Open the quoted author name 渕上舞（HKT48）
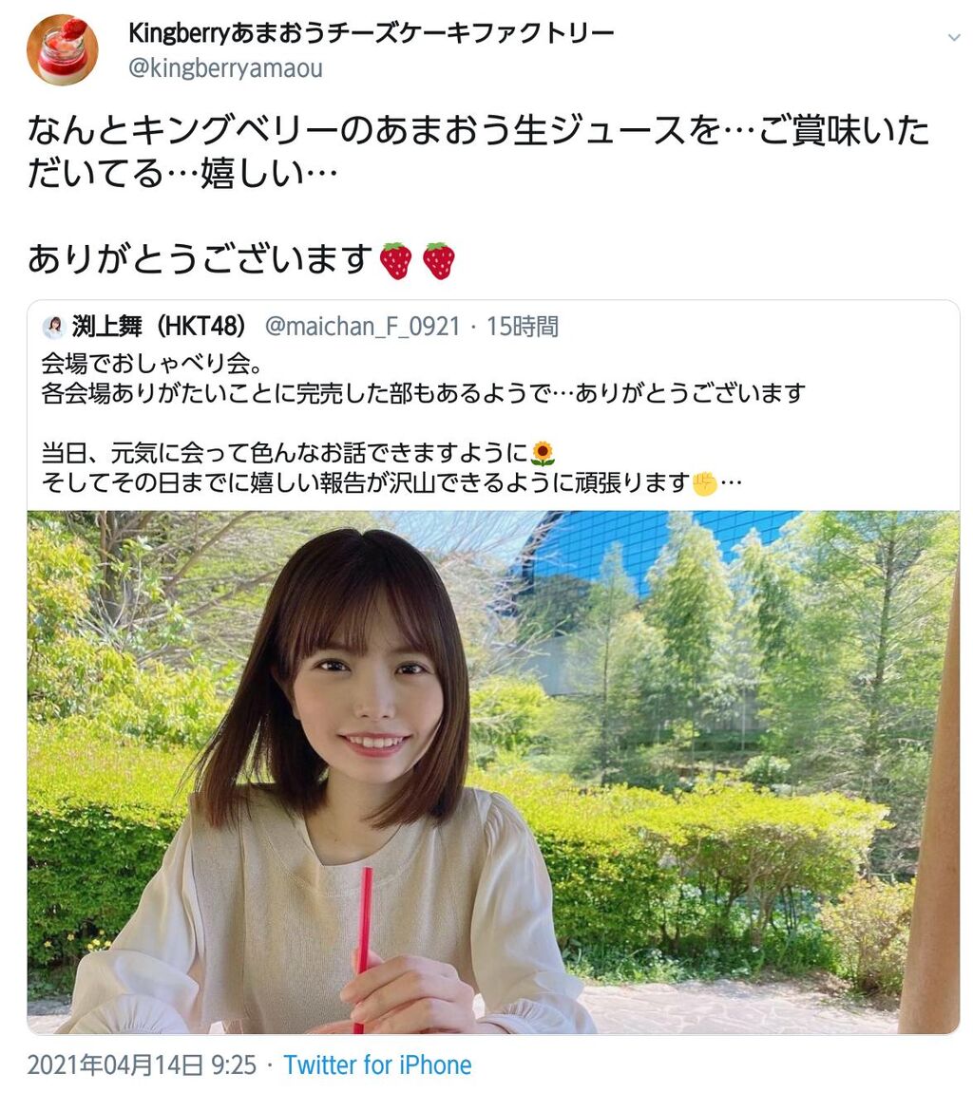This screenshot has height=1093, width=973. click(x=159, y=327)
